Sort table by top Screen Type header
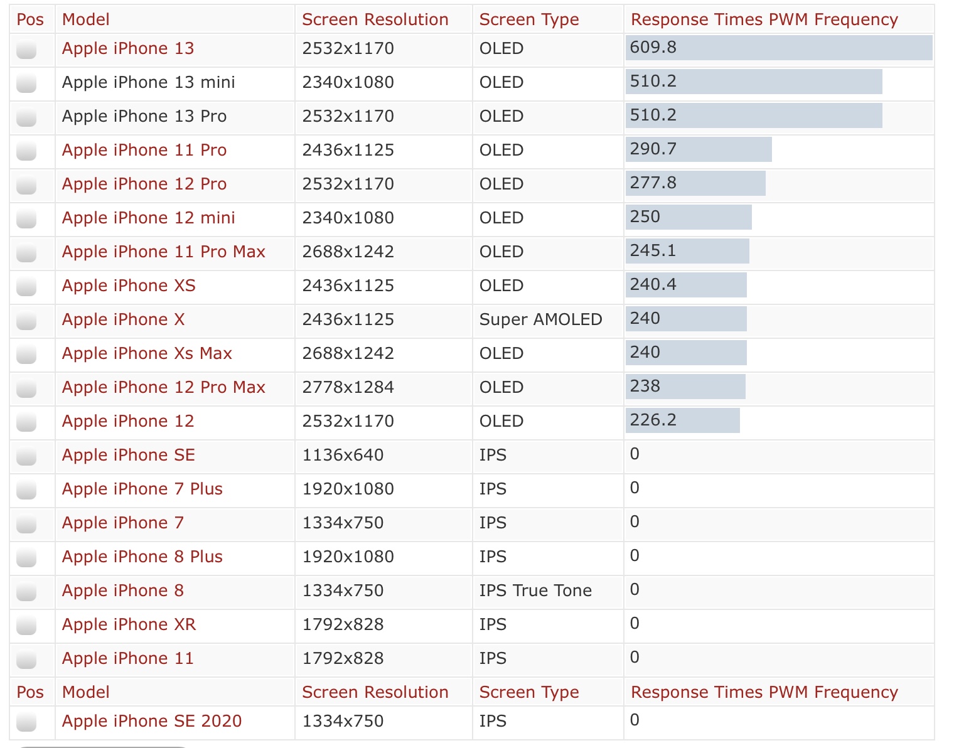Image resolution: width=954 pixels, height=748 pixels. tap(528, 19)
